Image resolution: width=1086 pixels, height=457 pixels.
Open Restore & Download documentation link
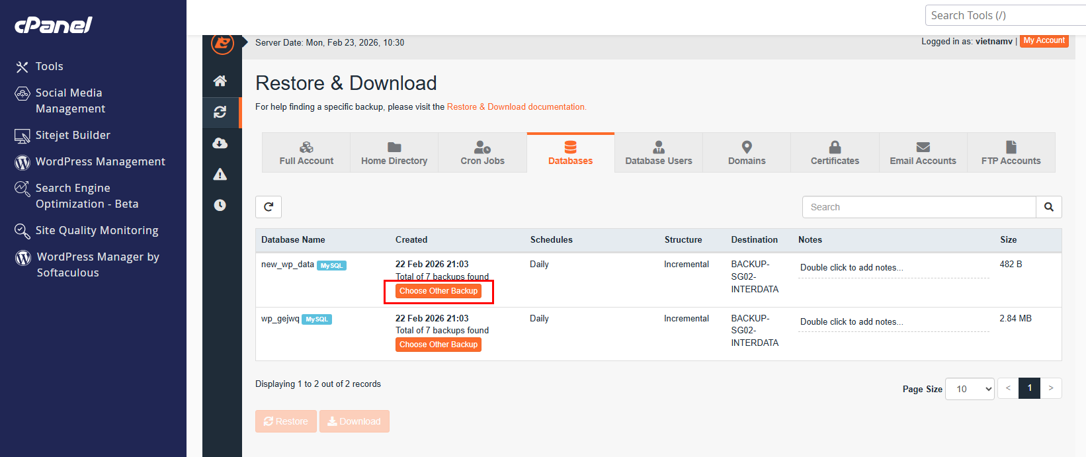517,106
